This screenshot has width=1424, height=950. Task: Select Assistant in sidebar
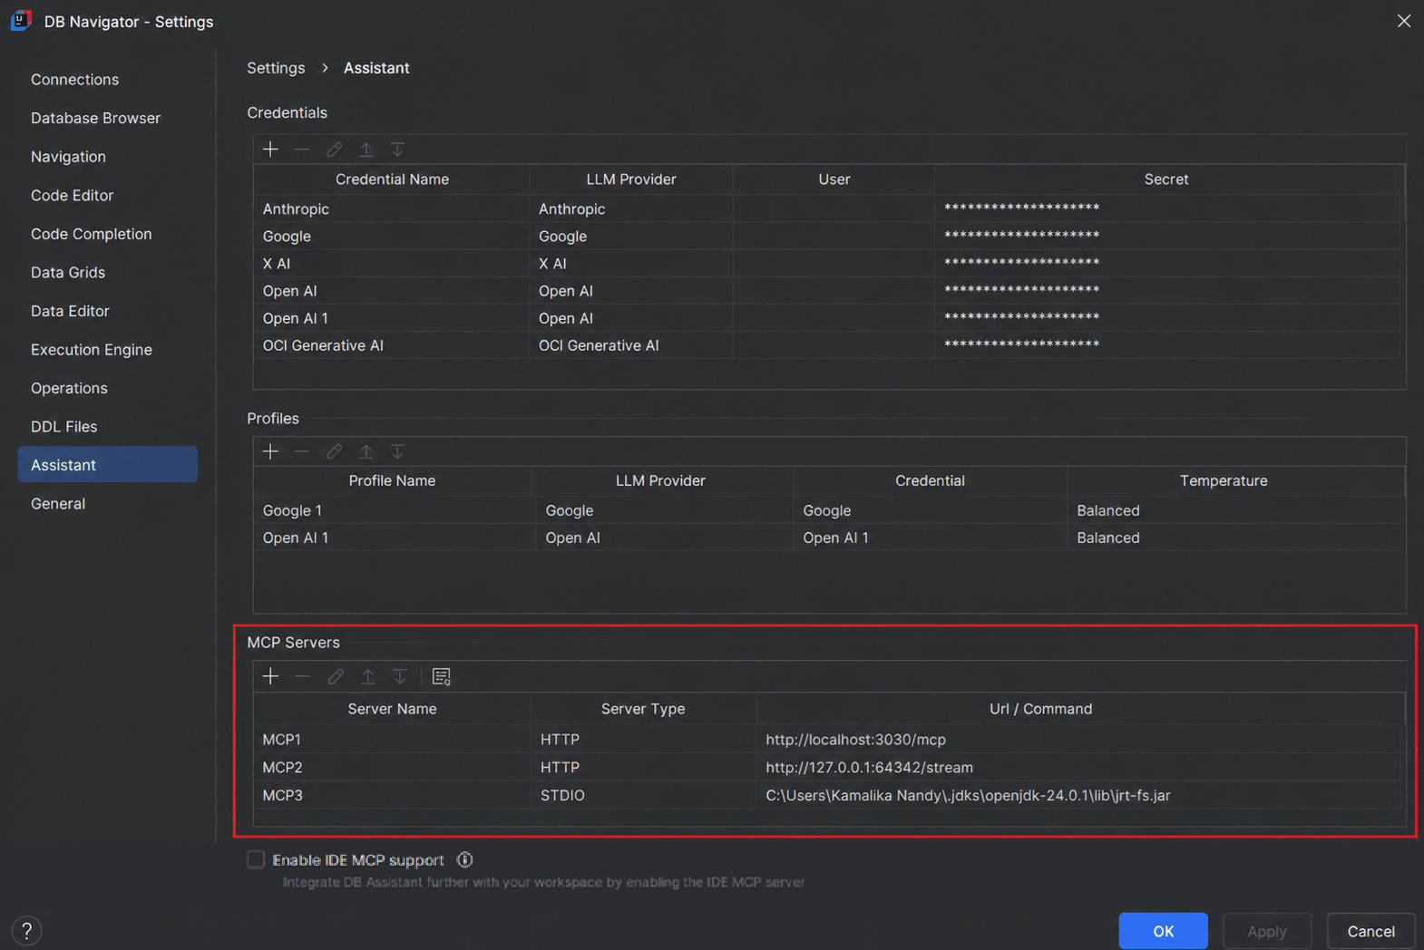pos(107,465)
